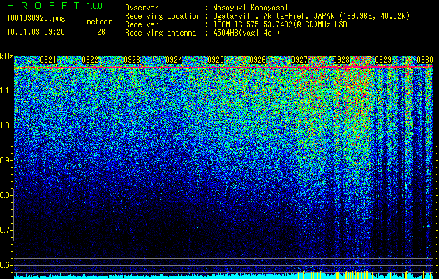Screen dimensions: 439x279
Task: Click the Receiving antenna label
Action: click(x=161, y=33)
